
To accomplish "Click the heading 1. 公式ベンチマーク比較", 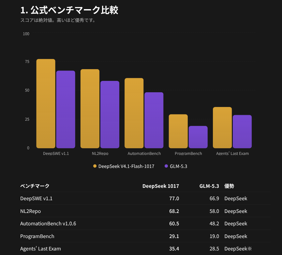I will 69,10.
